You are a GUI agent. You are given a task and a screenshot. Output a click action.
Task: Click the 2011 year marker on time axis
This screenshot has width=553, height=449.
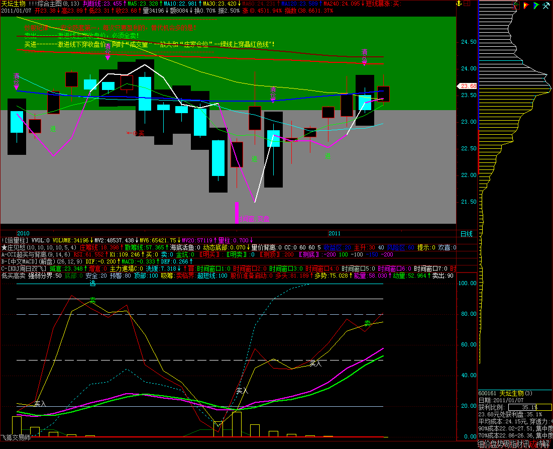pos(335,233)
